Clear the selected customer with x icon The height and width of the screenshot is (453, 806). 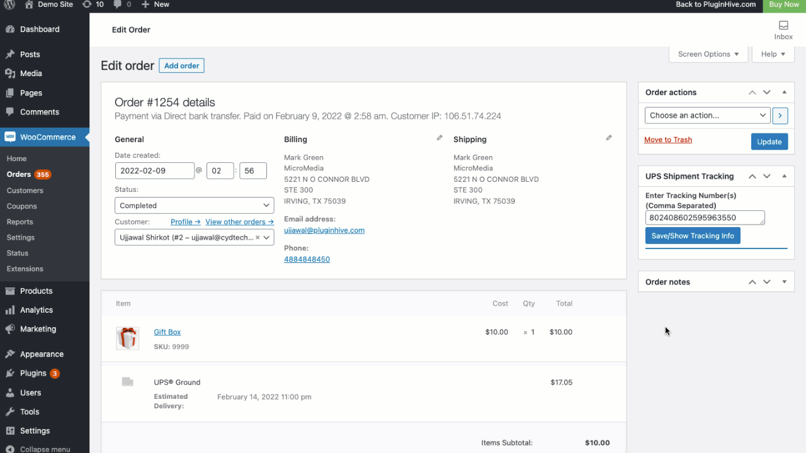(258, 237)
